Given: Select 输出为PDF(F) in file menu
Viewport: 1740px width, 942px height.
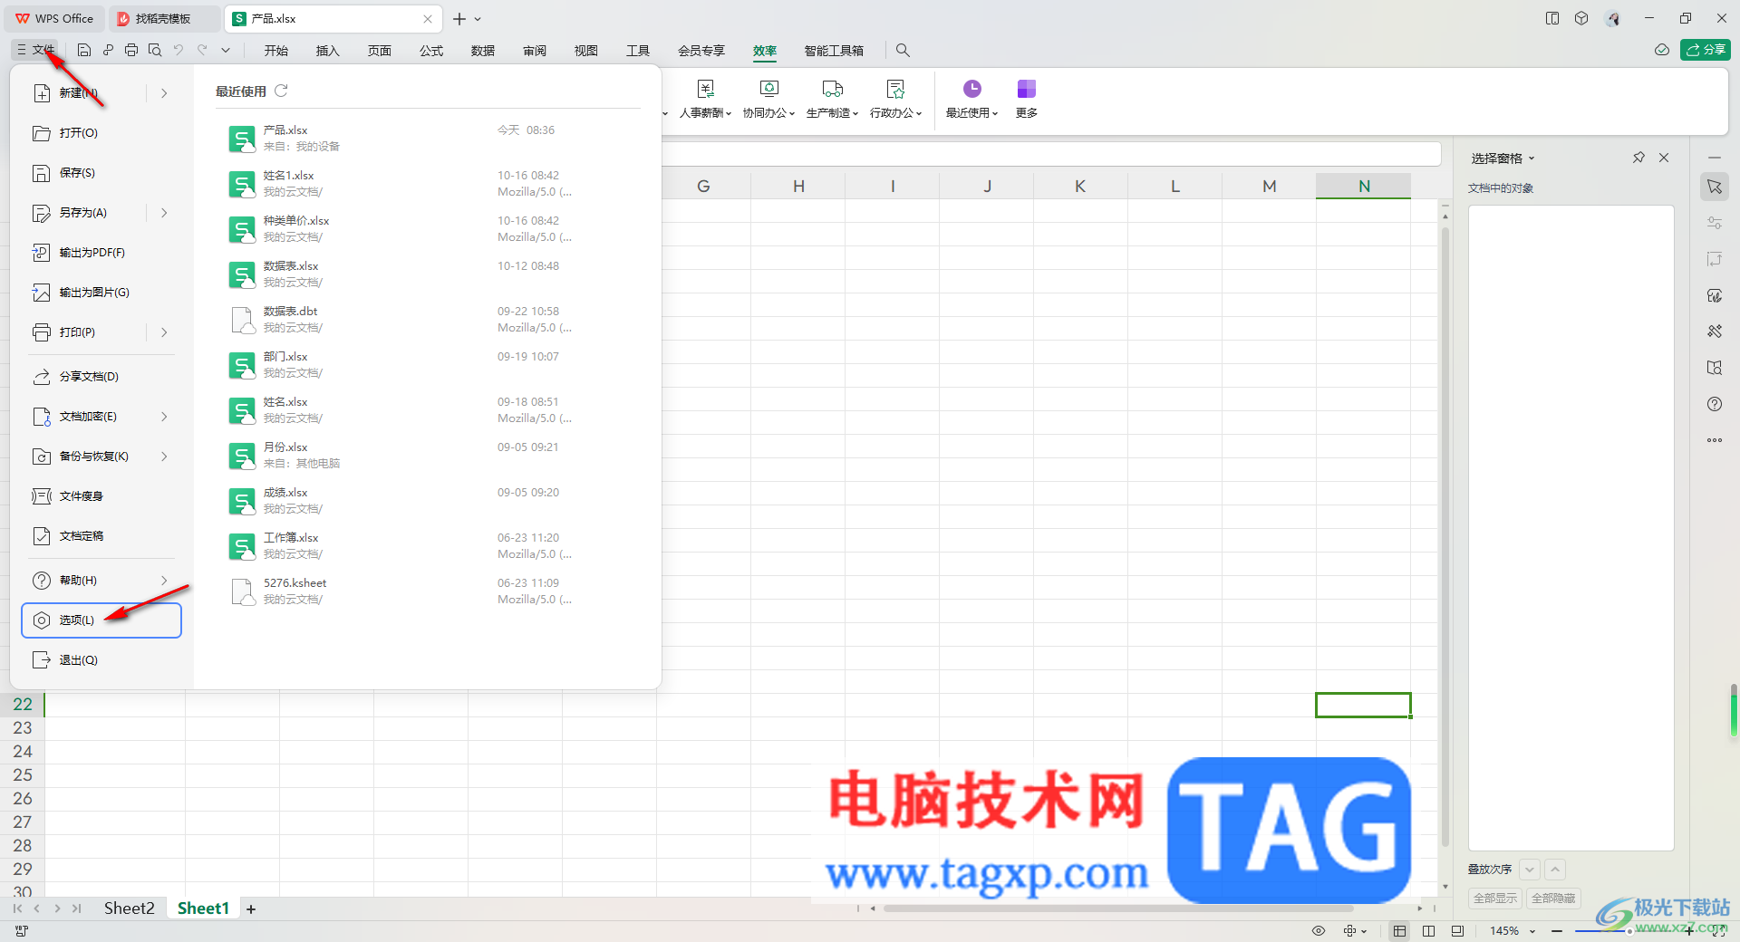Looking at the screenshot, I should coord(101,253).
